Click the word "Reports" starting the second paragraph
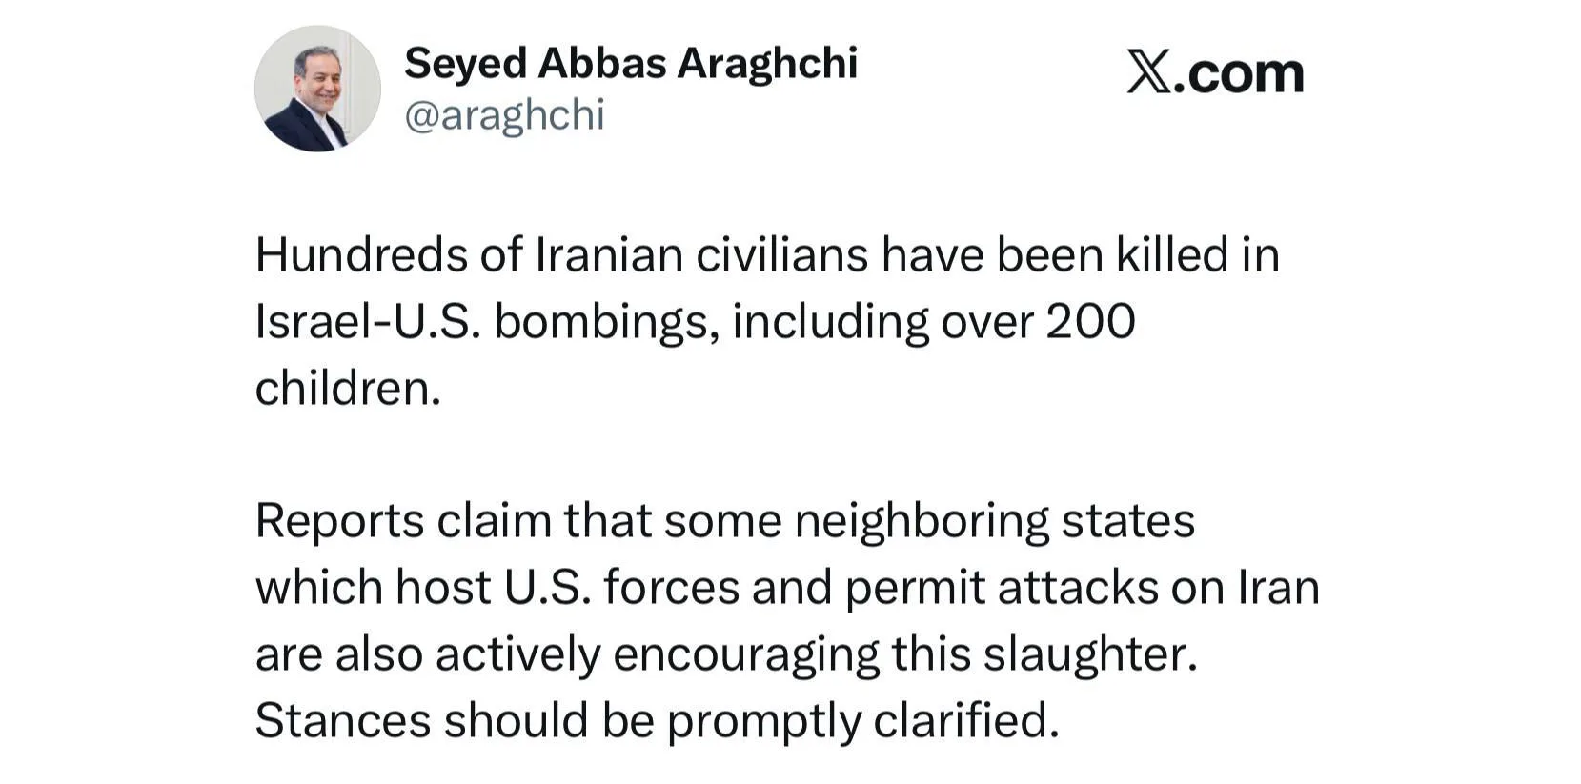Screen dimensions: 1581x784 click(x=339, y=521)
